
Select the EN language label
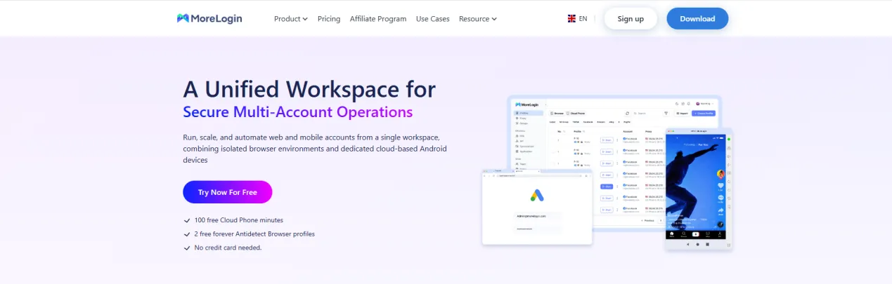click(583, 19)
